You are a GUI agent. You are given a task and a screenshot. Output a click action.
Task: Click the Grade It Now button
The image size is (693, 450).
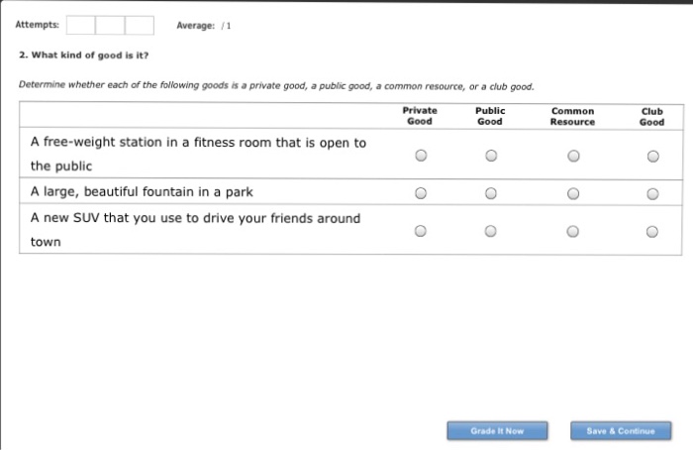coord(497,431)
